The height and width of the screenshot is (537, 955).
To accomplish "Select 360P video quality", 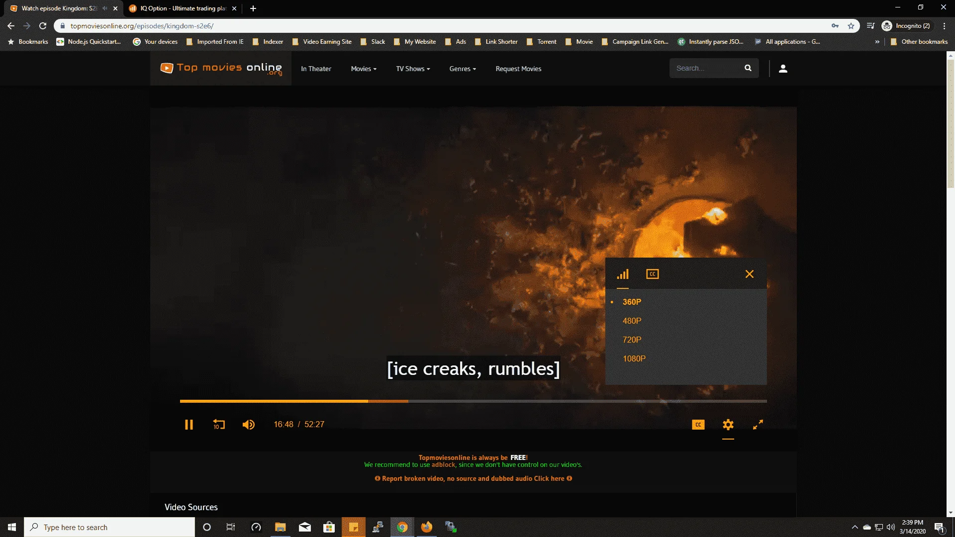I will [x=632, y=302].
